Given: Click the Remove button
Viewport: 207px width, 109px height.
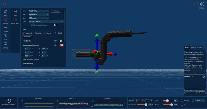Looking at the screenshot, I should coord(56,11).
